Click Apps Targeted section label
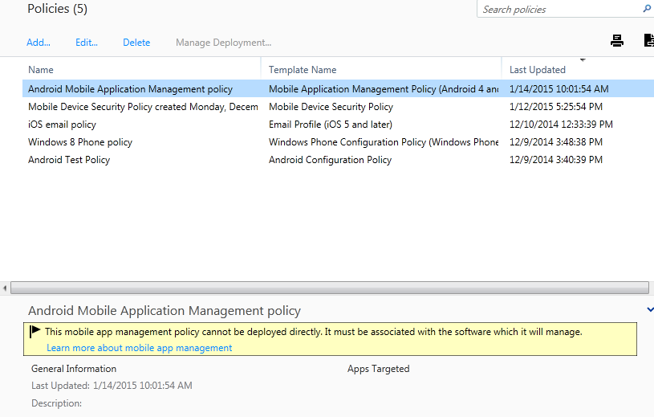654x417 pixels. point(378,369)
